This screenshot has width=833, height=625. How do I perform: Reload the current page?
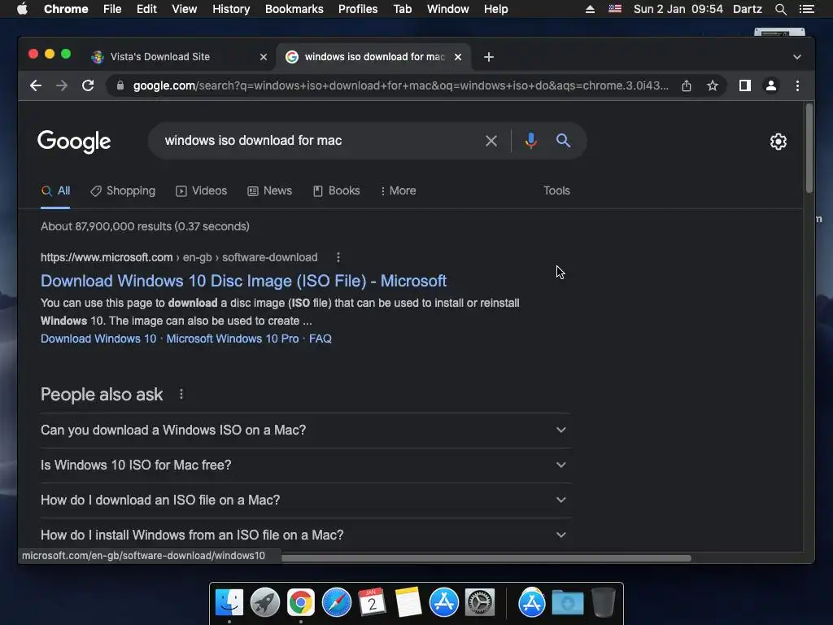point(88,85)
